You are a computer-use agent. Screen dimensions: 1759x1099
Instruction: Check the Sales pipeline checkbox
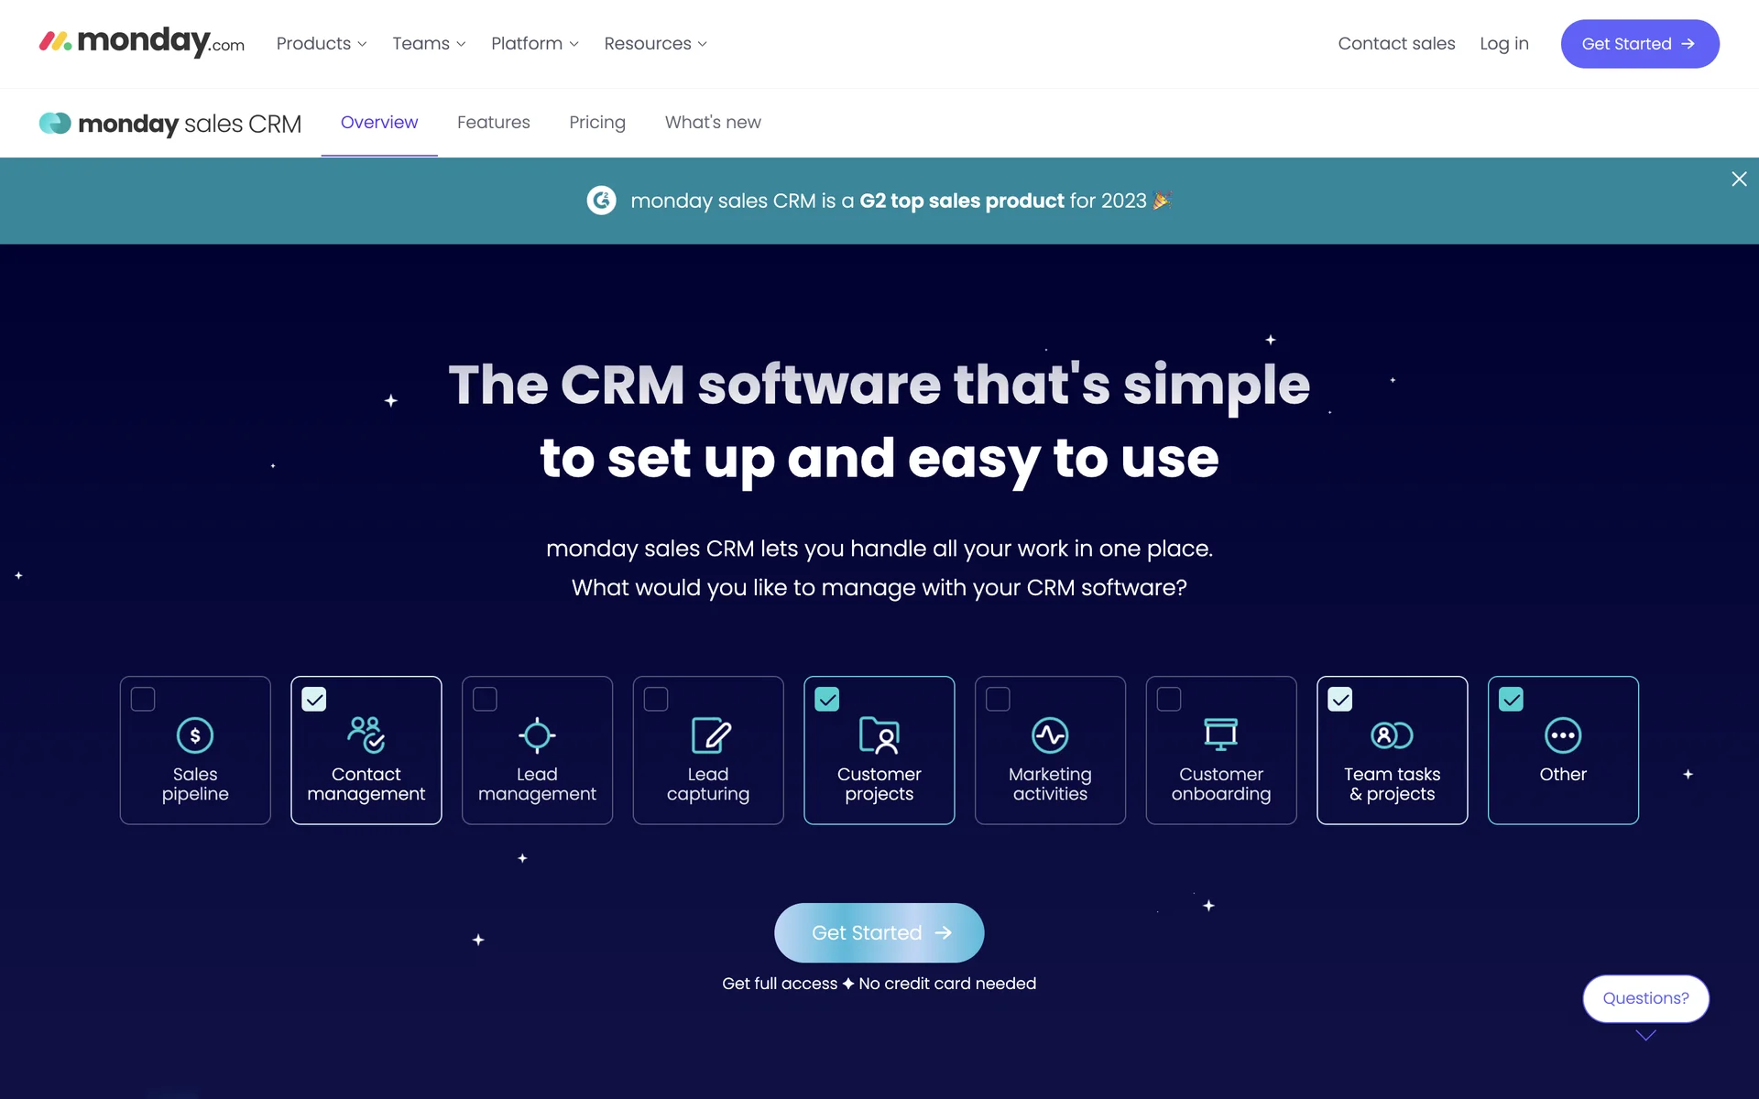pyautogui.click(x=143, y=700)
